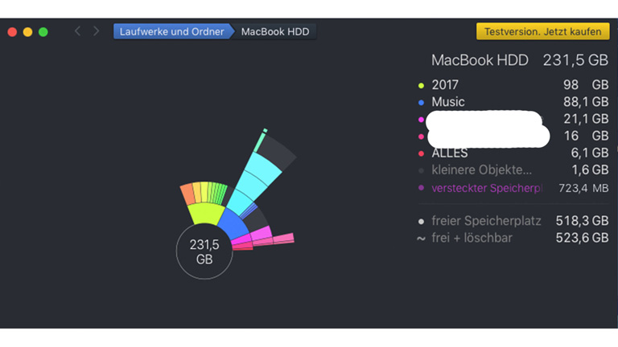Open the 2017 folder entry in the list
The image size is (618, 347).
[444, 84]
